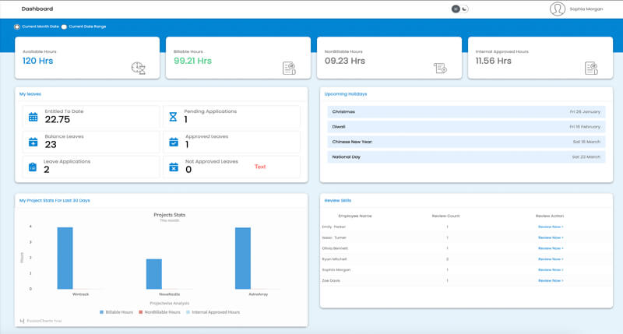Screen dimensions: 623x334
Task: Click the Internal Approved Hours icon
Action: pos(591,68)
